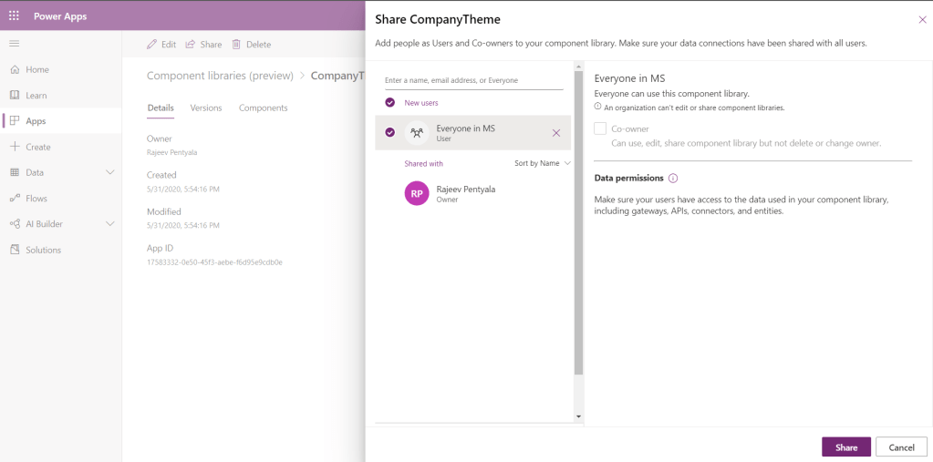Uncheck the New users selection circle

[x=390, y=103]
